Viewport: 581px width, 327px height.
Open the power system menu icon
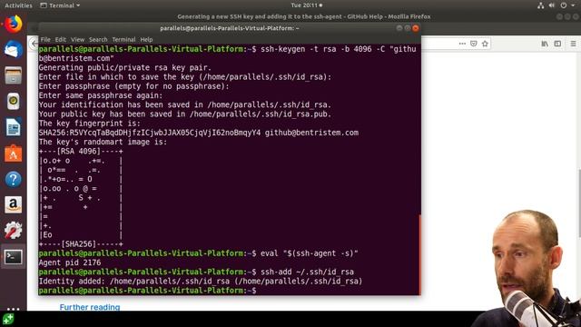coord(563,5)
